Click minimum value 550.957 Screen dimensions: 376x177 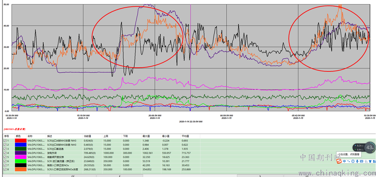[167, 153]
